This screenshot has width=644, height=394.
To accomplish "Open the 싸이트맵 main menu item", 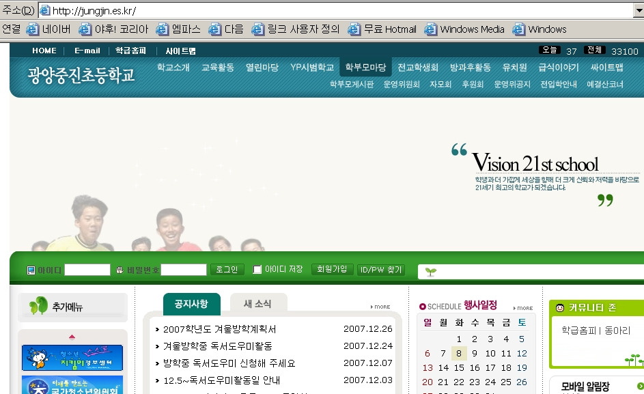I will coord(607,68).
